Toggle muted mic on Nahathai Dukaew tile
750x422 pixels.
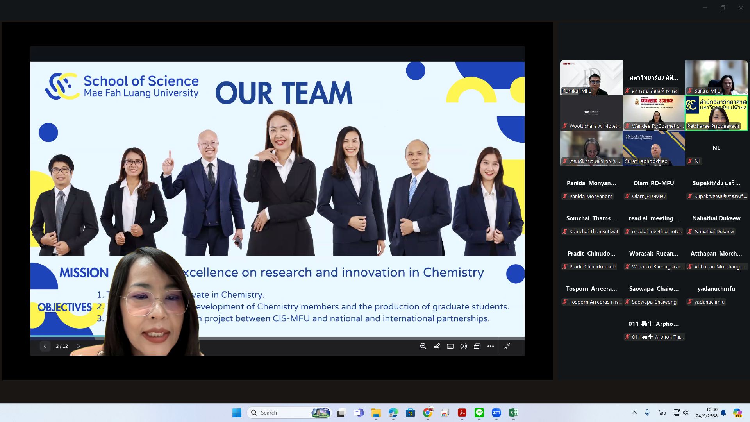[690, 232]
